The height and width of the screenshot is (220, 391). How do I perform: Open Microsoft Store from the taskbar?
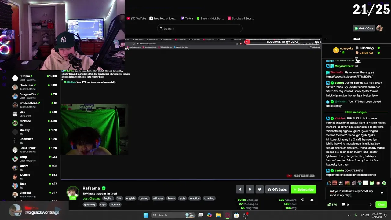(236, 215)
